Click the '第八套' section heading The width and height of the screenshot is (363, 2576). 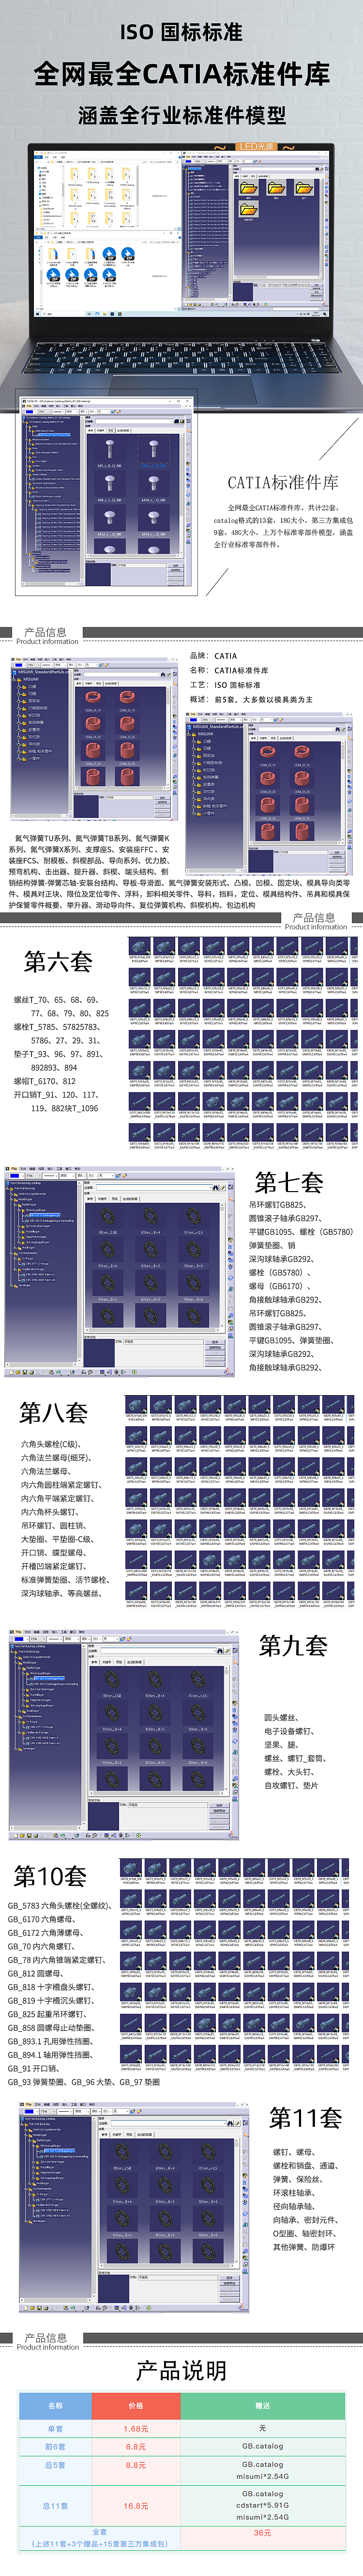click(x=53, y=1412)
